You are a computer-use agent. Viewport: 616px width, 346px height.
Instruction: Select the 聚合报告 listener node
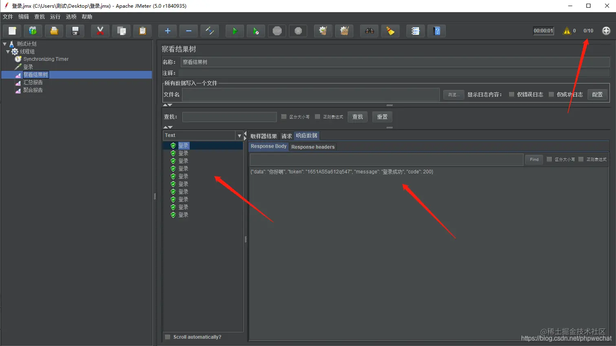pos(33,90)
